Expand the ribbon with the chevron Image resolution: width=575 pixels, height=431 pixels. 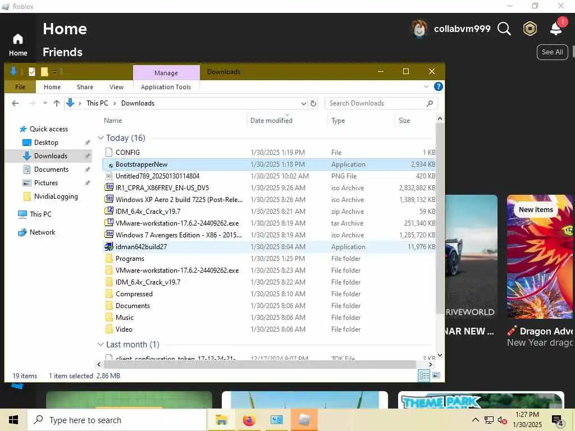pyautogui.click(x=426, y=87)
